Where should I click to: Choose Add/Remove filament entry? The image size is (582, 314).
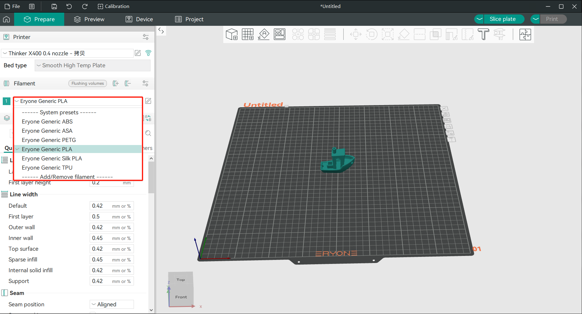[78, 177]
